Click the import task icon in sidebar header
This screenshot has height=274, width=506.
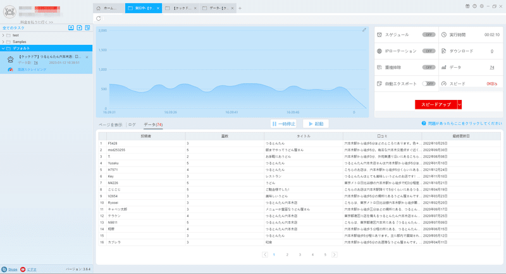(71, 28)
